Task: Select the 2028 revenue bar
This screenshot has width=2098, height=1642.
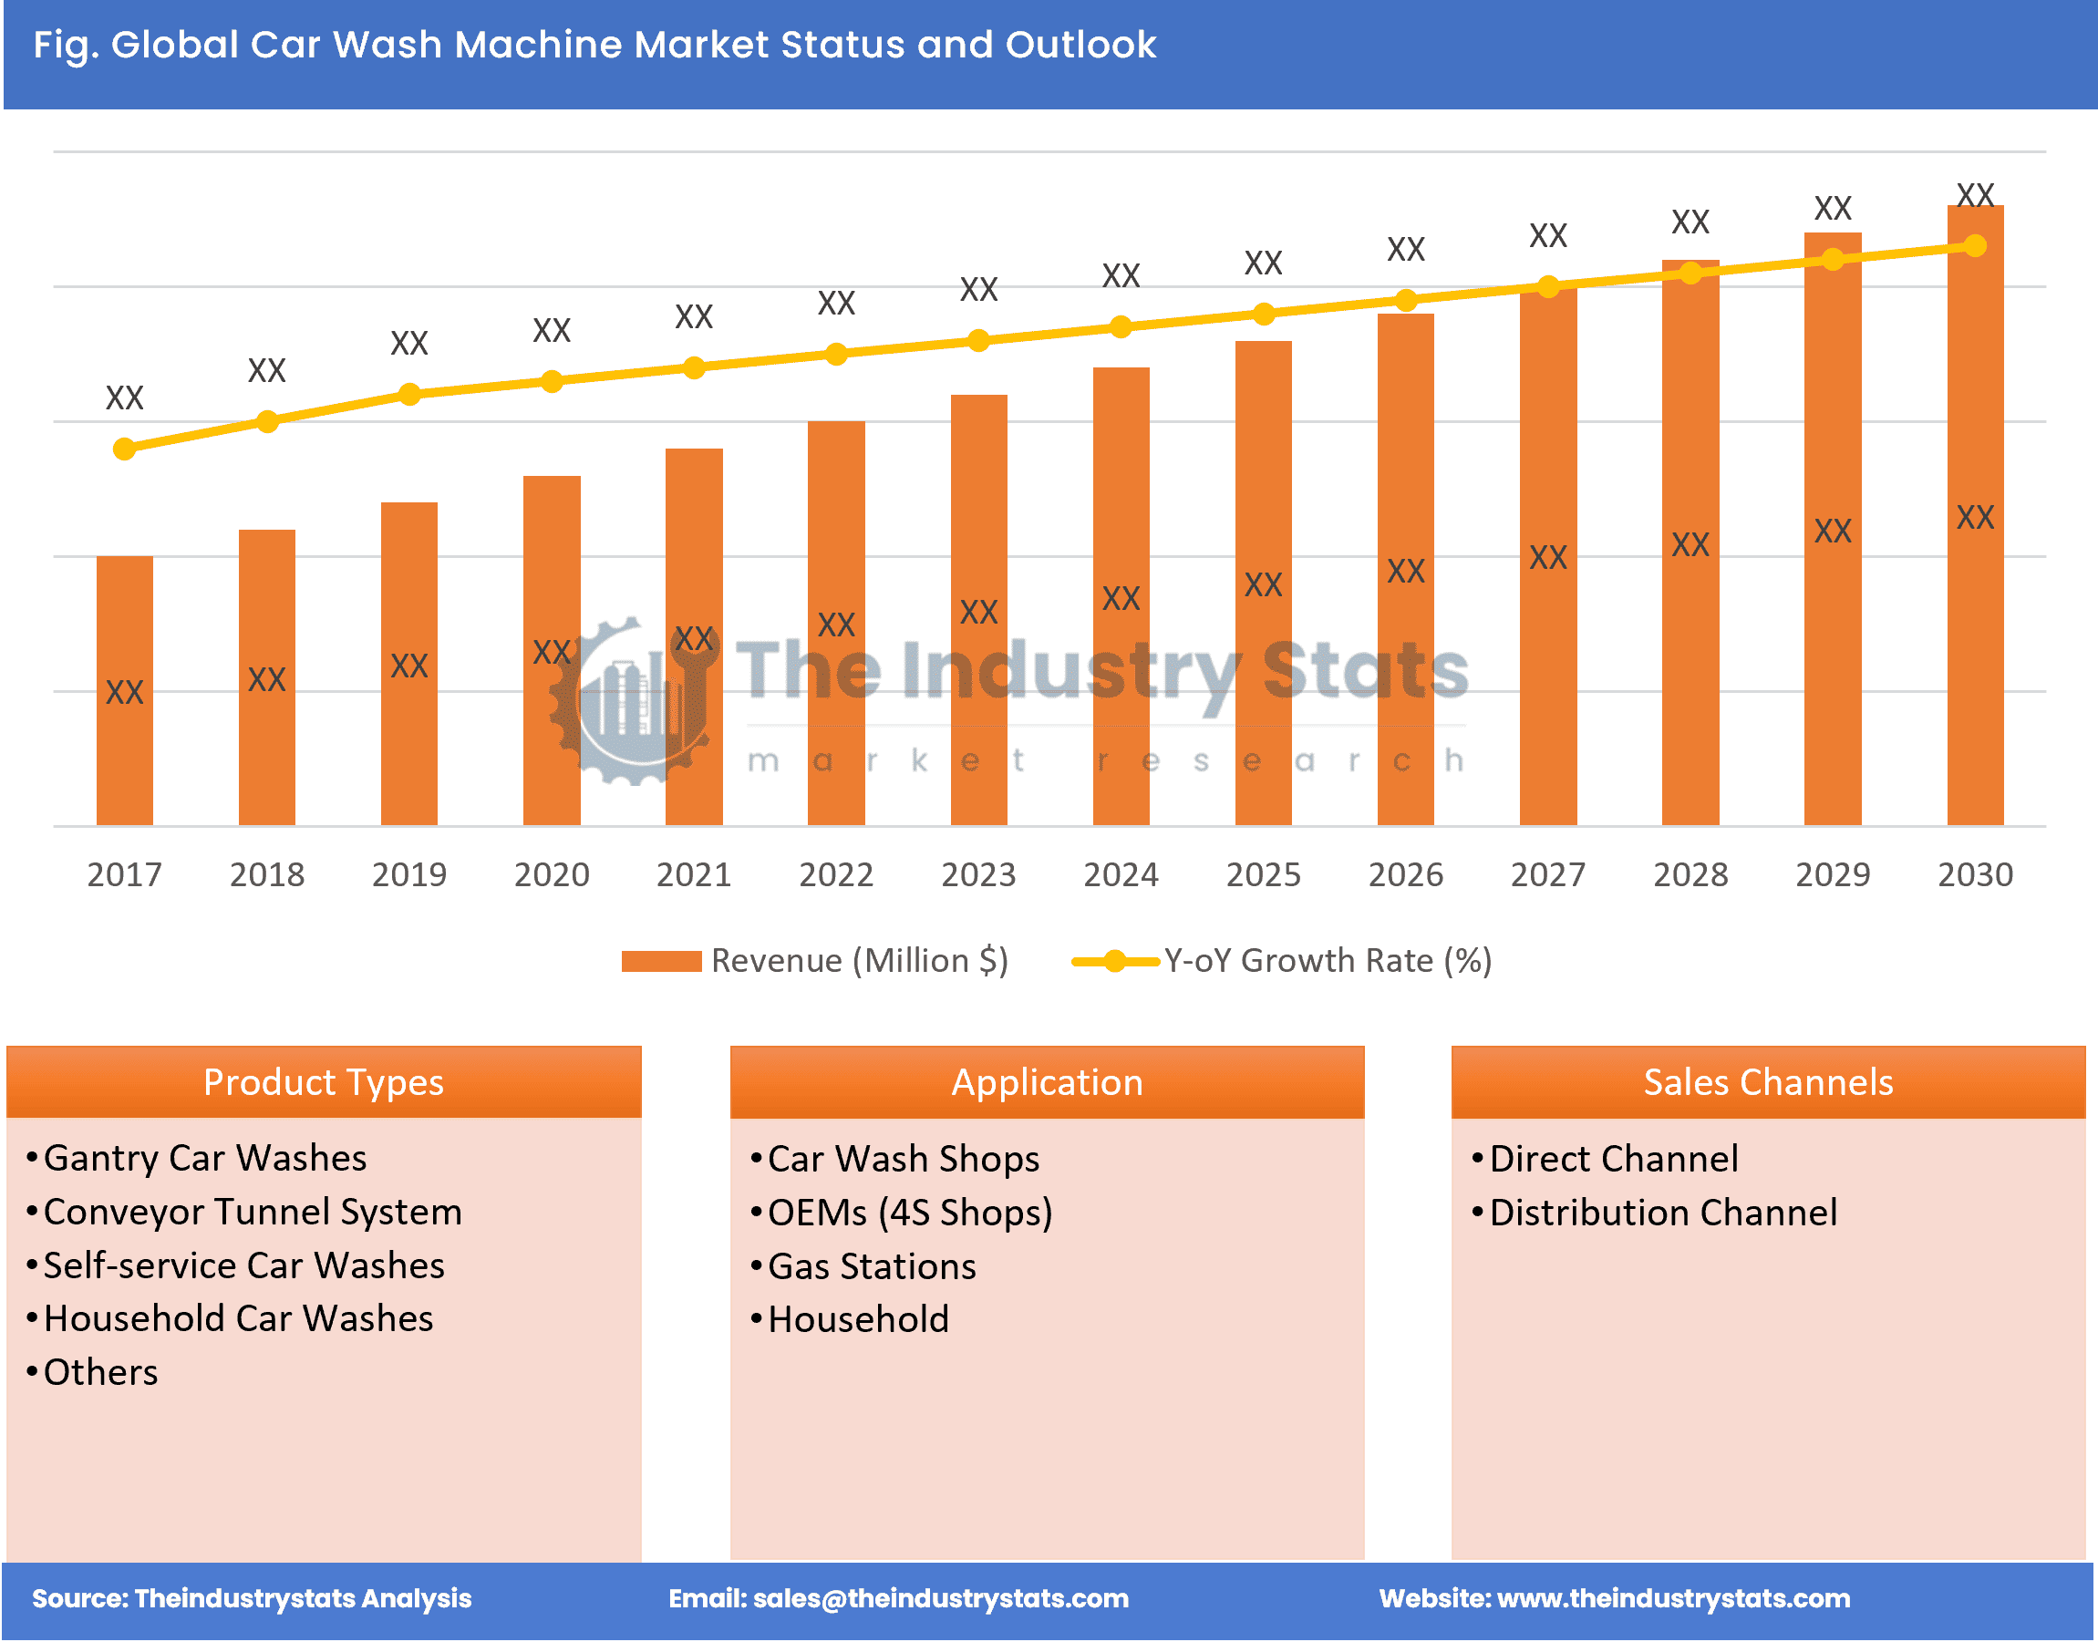Action: coord(1690,542)
